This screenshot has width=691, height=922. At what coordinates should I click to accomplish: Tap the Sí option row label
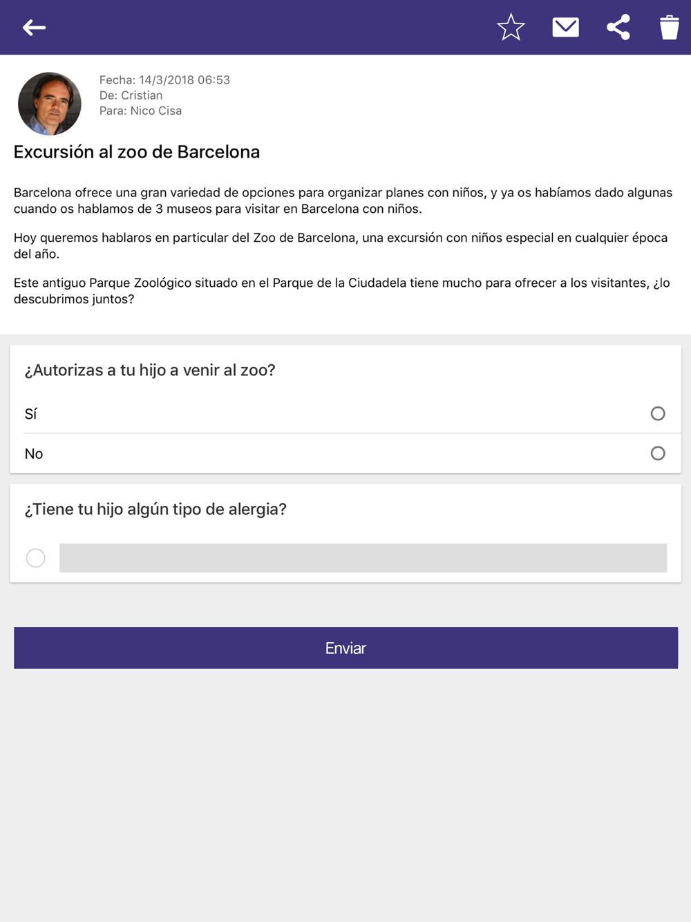[30, 414]
